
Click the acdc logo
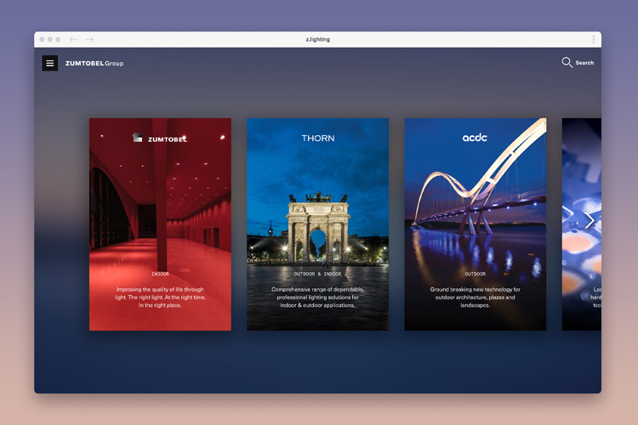[x=475, y=138]
